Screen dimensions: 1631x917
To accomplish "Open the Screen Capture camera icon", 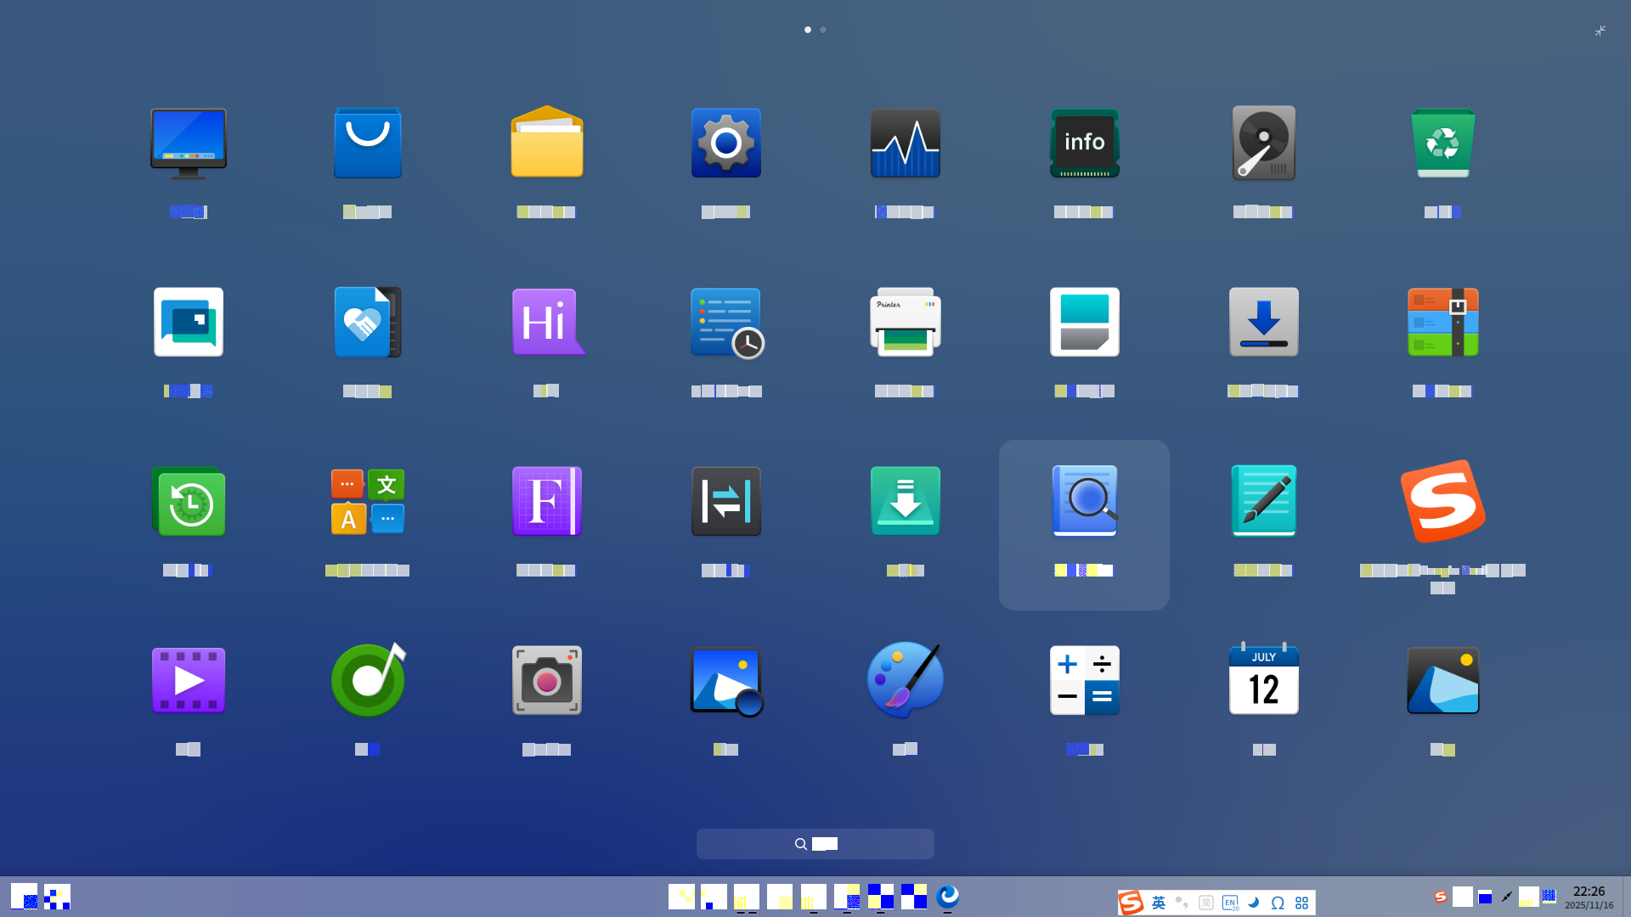I will tap(546, 680).
